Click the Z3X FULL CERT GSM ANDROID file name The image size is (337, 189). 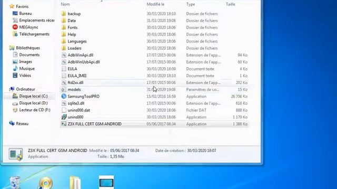(x=95, y=124)
